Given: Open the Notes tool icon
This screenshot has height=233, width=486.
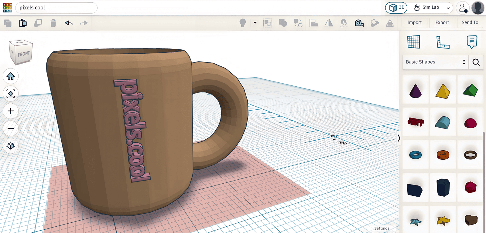Looking at the screenshot, I should (472, 42).
